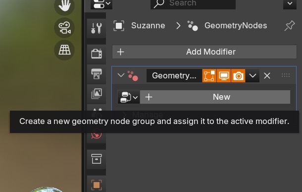
Task: Open the options dropdown beside Search
Action: (290, 4)
